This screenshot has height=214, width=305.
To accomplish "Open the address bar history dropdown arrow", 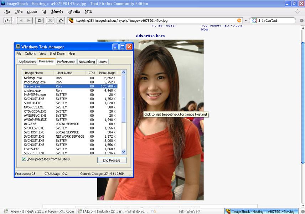I will [245, 20].
